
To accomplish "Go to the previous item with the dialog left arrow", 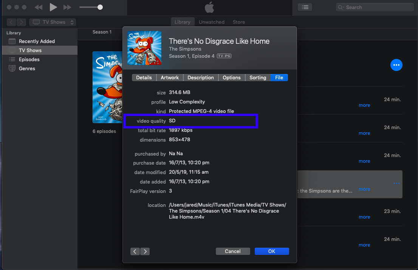I will pyautogui.click(x=135, y=251).
